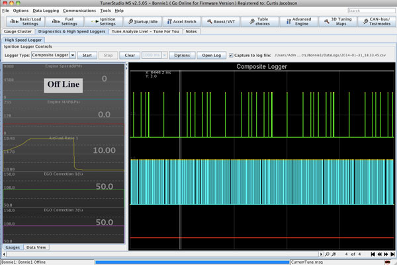This screenshot has height=265, width=397.
Task: Select Diagnostics & High Speed Loggers tab
Action: [71, 31]
